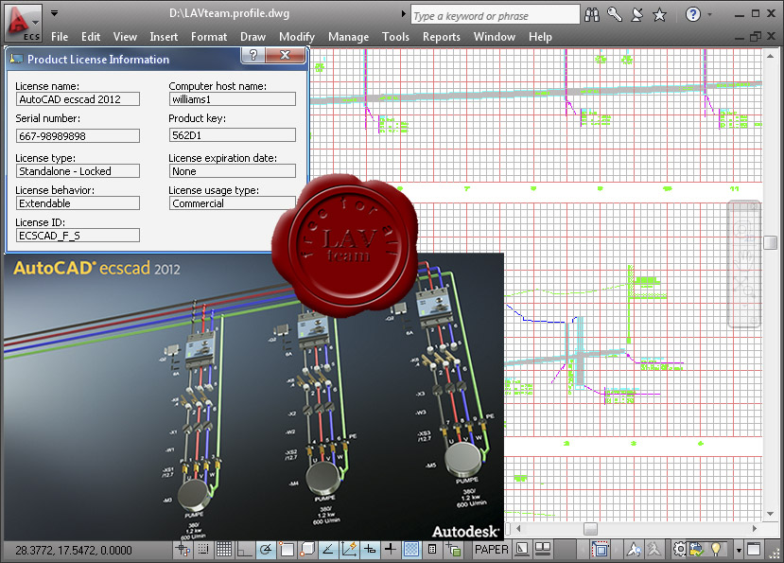Open the Insert menu
Image resolution: width=784 pixels, height=563 pixels.
click(x=164, y=37)
